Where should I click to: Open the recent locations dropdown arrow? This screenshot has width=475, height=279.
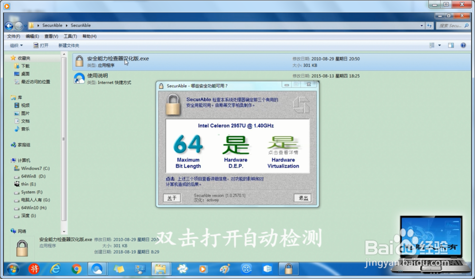(26, 26)
